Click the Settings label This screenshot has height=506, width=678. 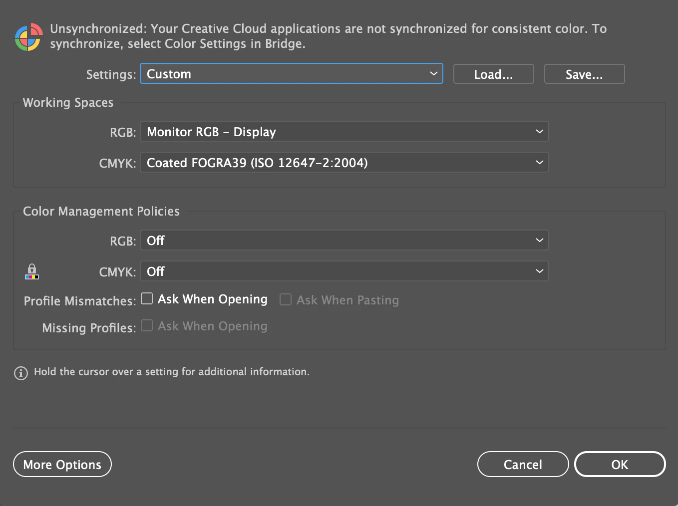point(111,75)
